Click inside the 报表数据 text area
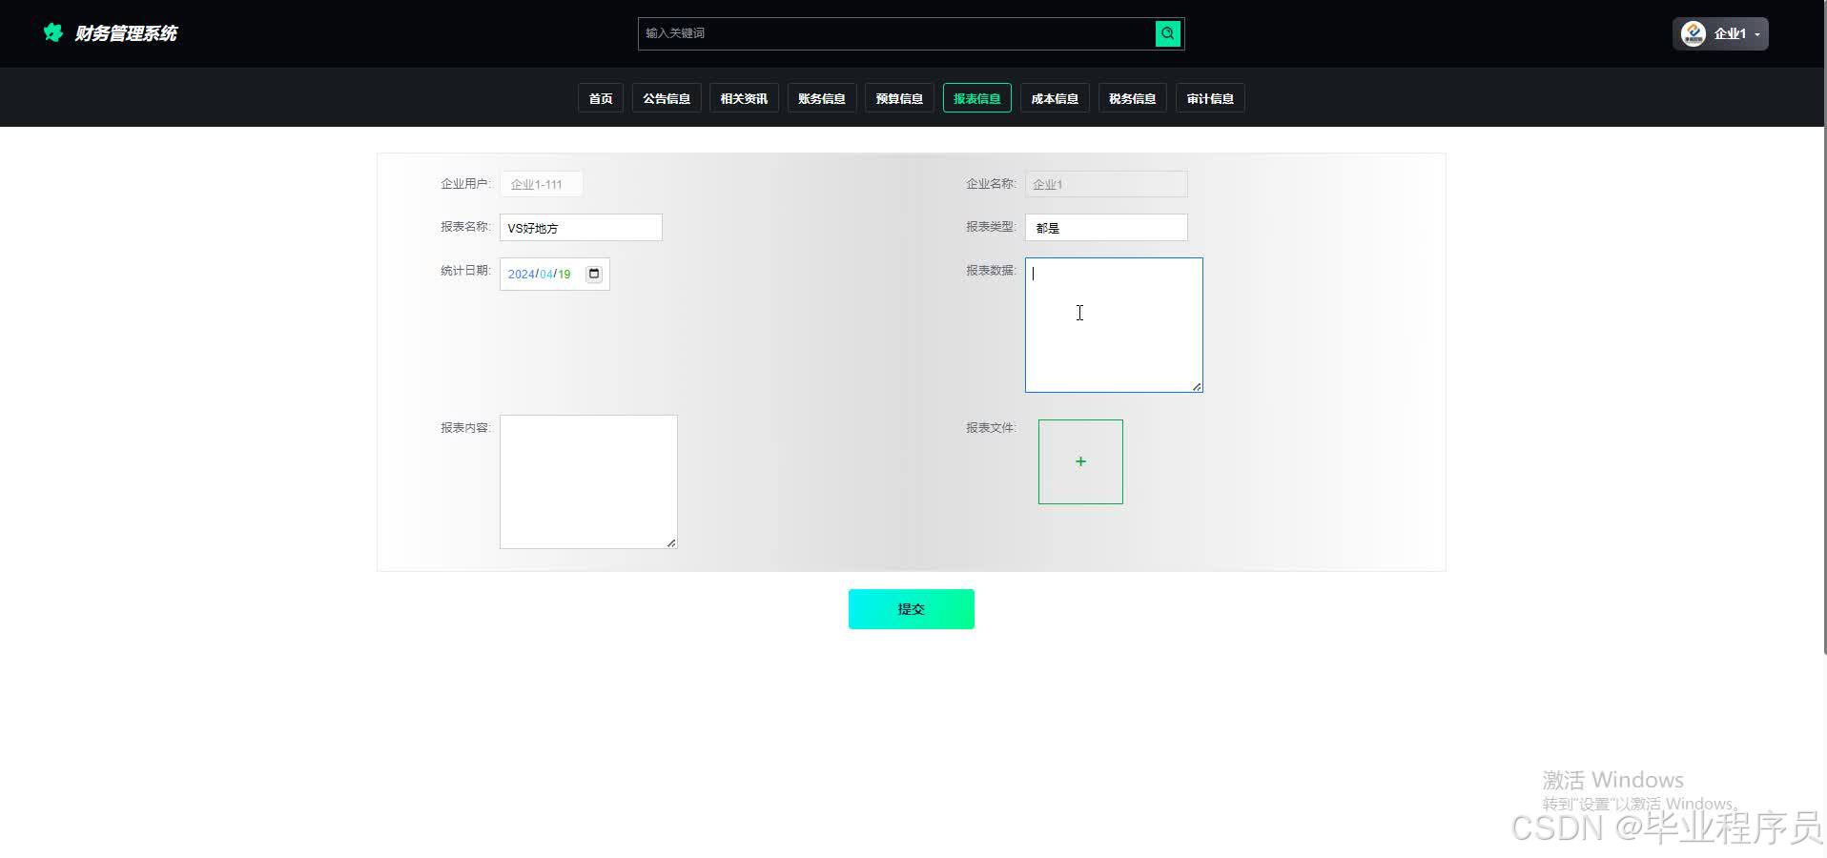1827x858 pixels. (1114, 325)
